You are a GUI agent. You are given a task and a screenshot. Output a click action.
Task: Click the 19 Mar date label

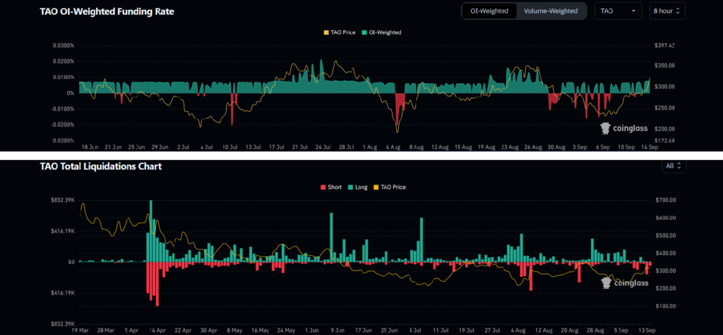[80, 330]
